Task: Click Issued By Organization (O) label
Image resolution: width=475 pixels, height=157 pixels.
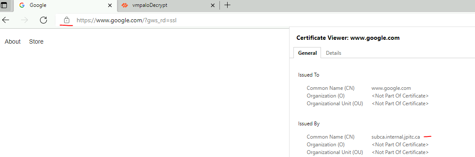Action: tap(326, 145)
